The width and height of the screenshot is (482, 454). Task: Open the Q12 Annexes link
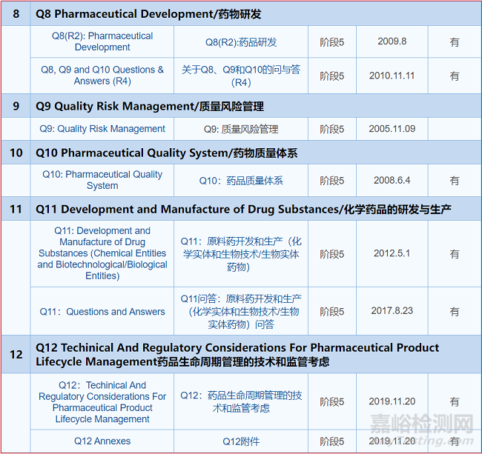[102, 441]
